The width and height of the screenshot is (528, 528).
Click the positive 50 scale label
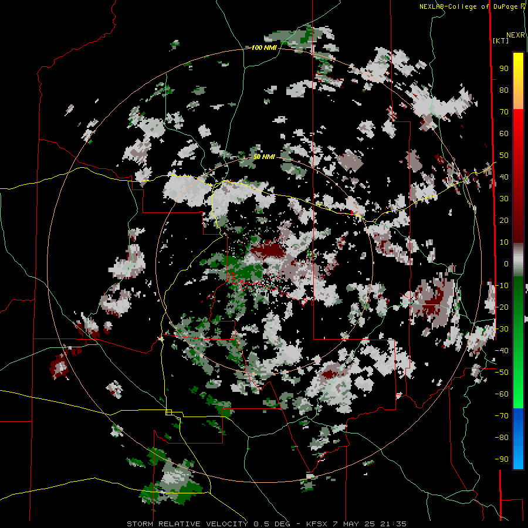point(504,155)
